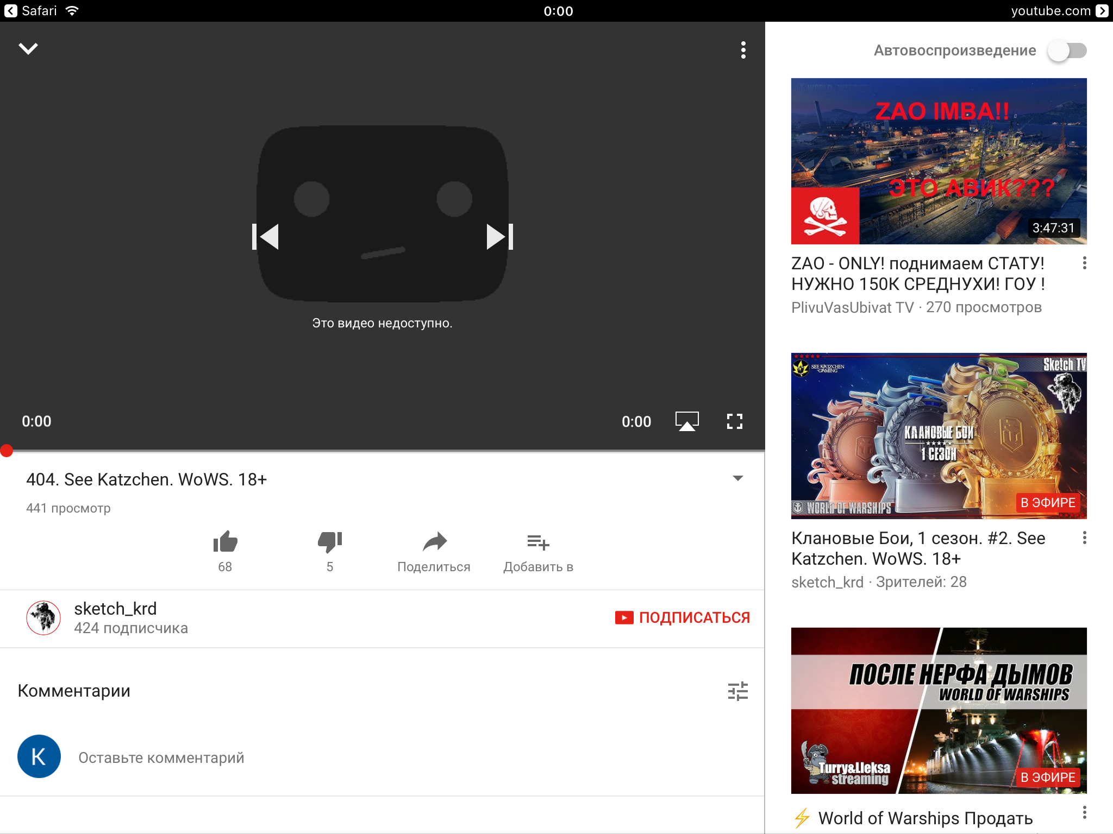Open the comments filter settings icon
Viewport: 1113px width, 834px height.
click(x=737, y=691)
